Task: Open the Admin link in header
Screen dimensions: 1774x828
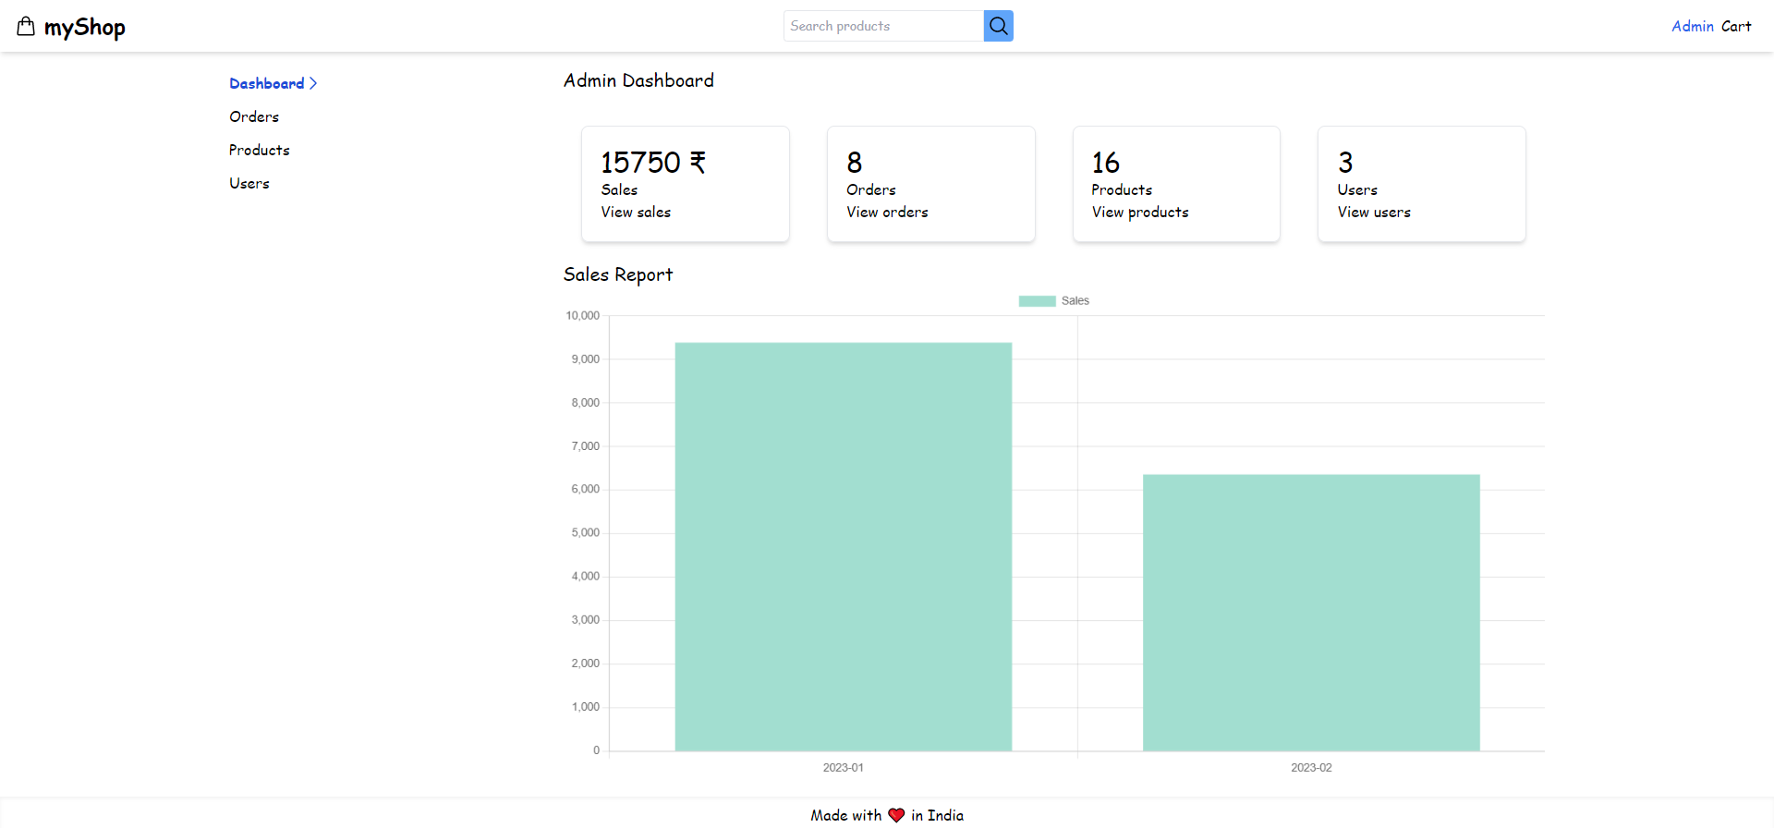Action: 1693,26
